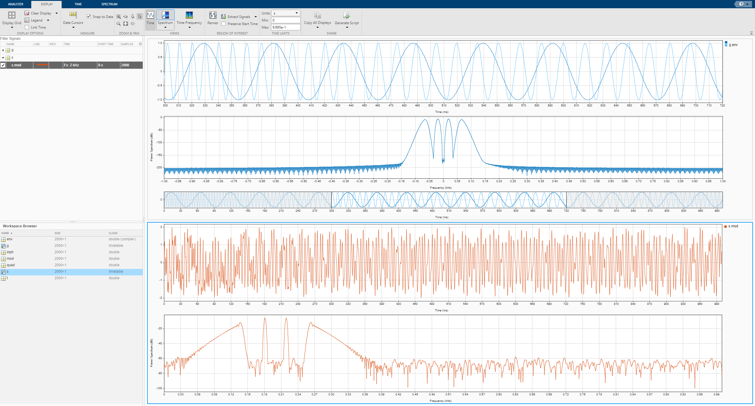
Task: Enable Preserve Start Time checkbox
Action: point(224,24)
